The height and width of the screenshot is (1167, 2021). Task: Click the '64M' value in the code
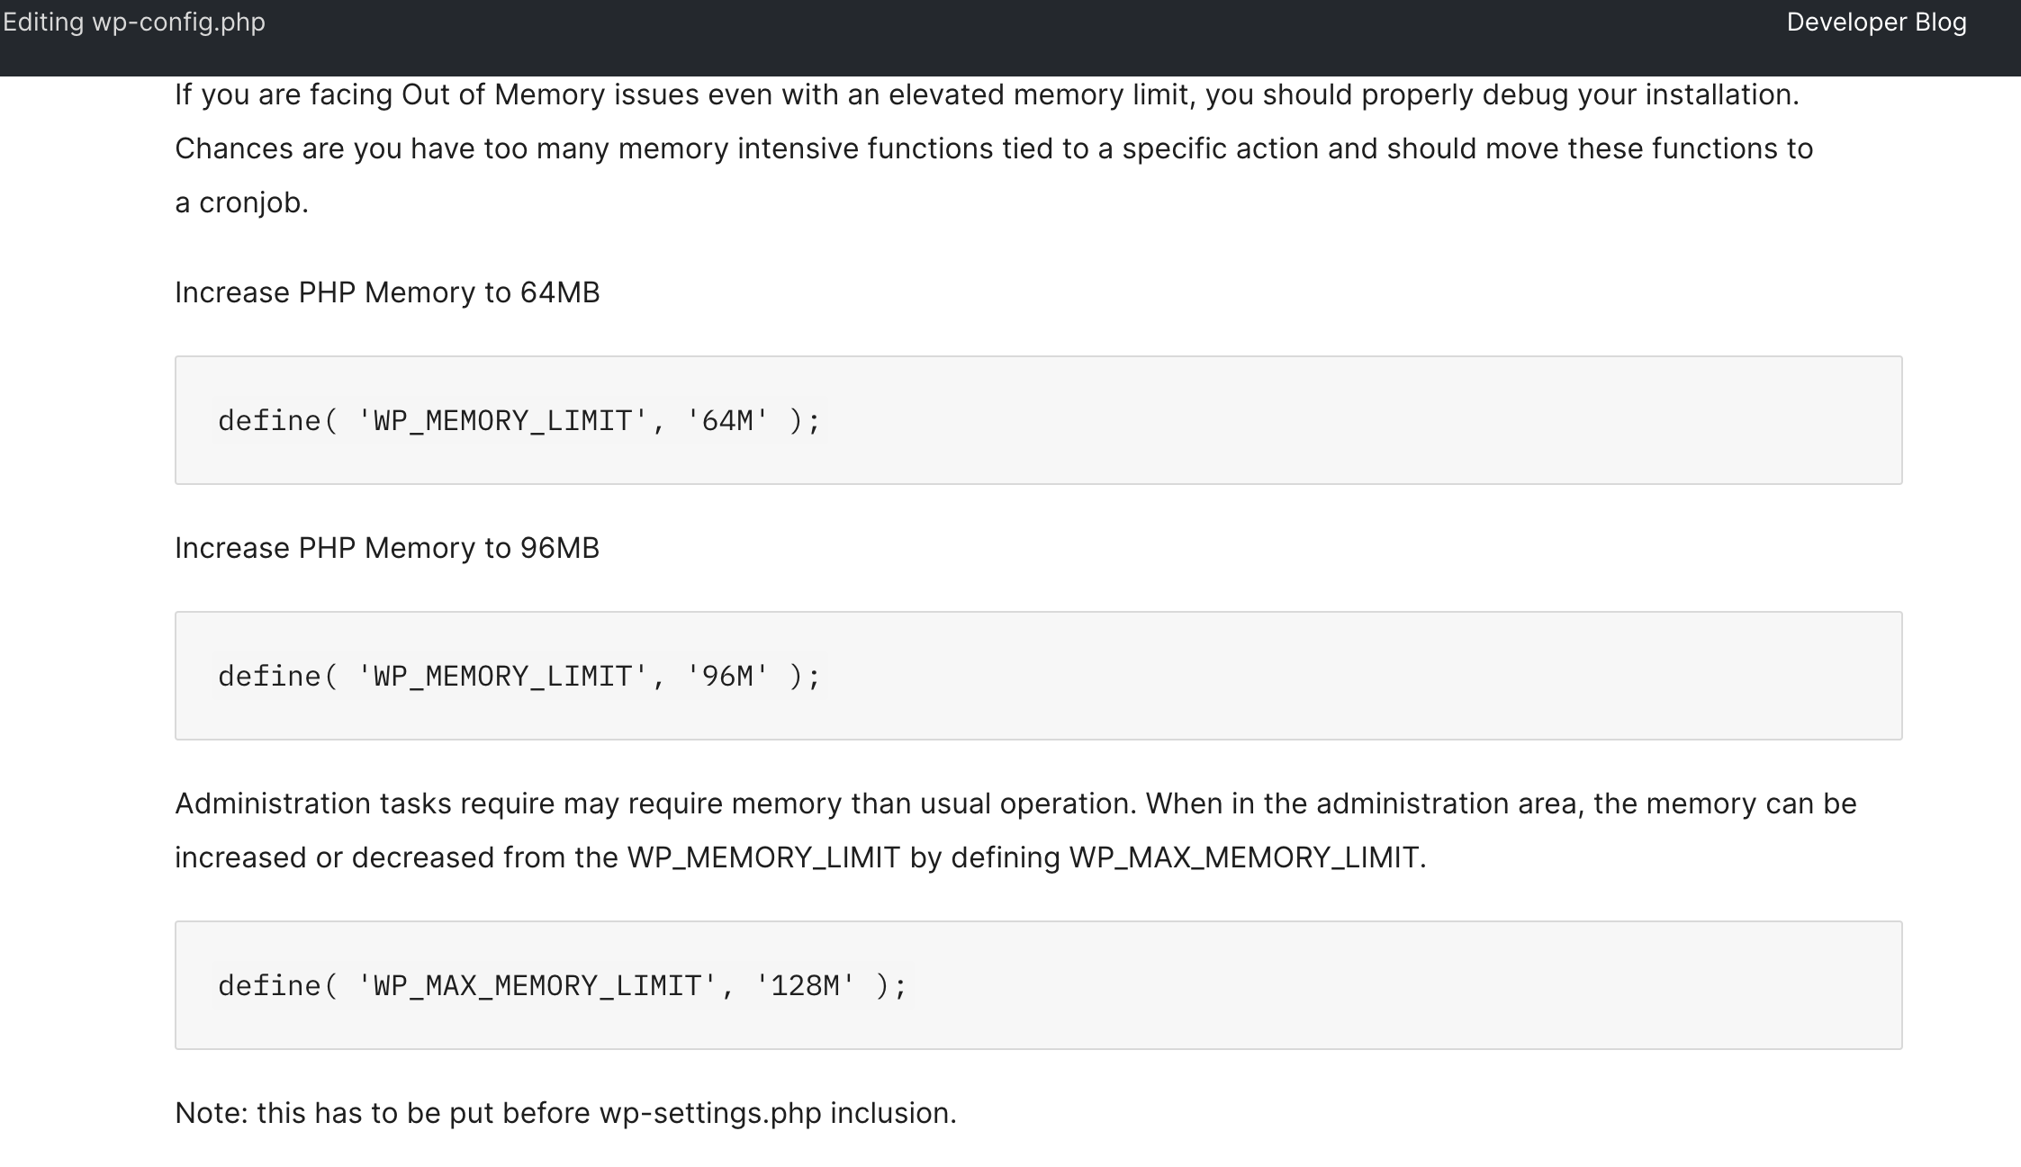[x=727, y=421]
